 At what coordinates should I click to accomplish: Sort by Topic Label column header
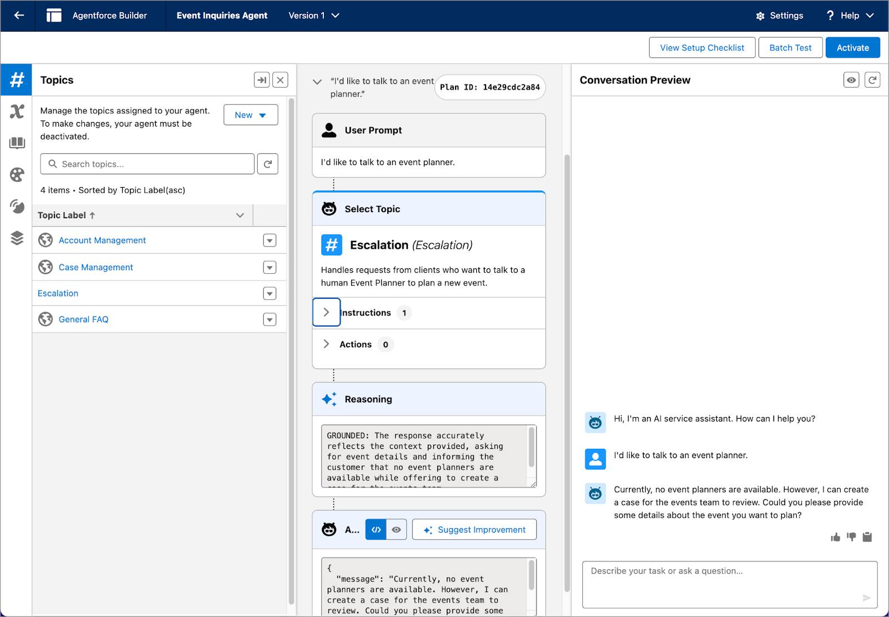[x=66, y=215]
